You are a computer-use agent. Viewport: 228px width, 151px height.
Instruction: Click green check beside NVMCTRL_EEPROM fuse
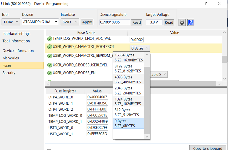[50, 56]
